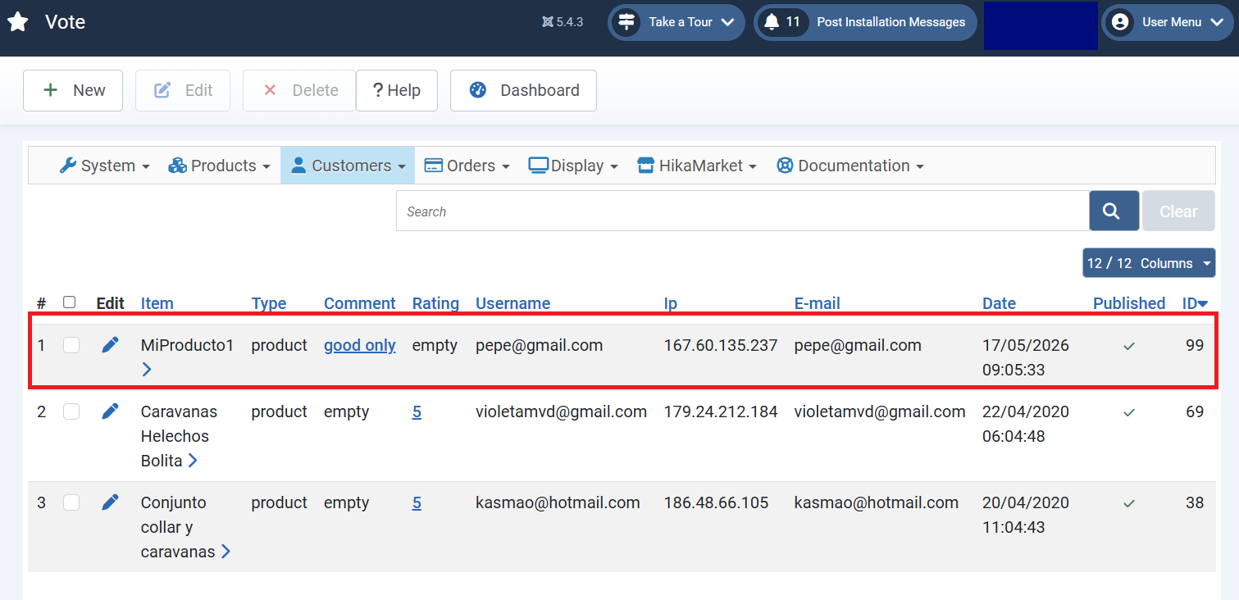Viewport: 1239px width, 600px height.
Task: Sort table by Ip column
Action: click(671, 303)
